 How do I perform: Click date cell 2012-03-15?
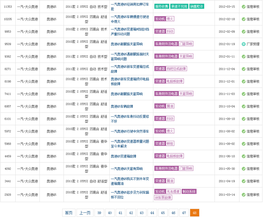tap(227, 7)
